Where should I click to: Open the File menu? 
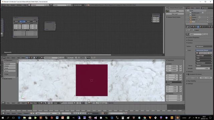pos(8,5)
